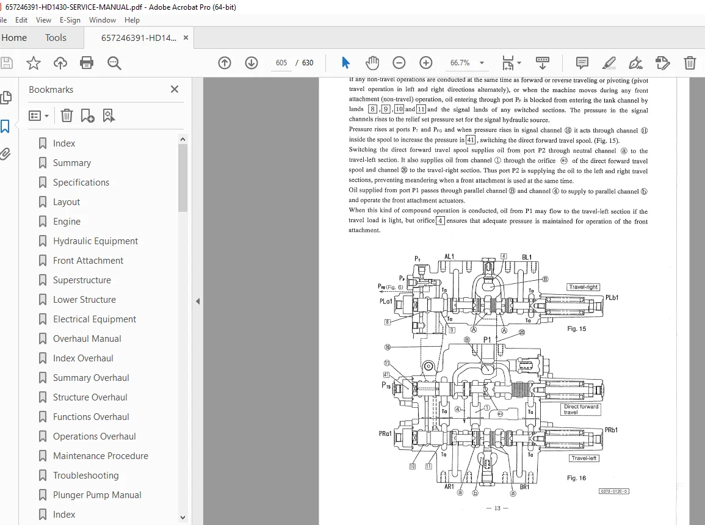705x525 pixels.
Task: Delete selected bookmark trash icon
Action: pos(67,116)
